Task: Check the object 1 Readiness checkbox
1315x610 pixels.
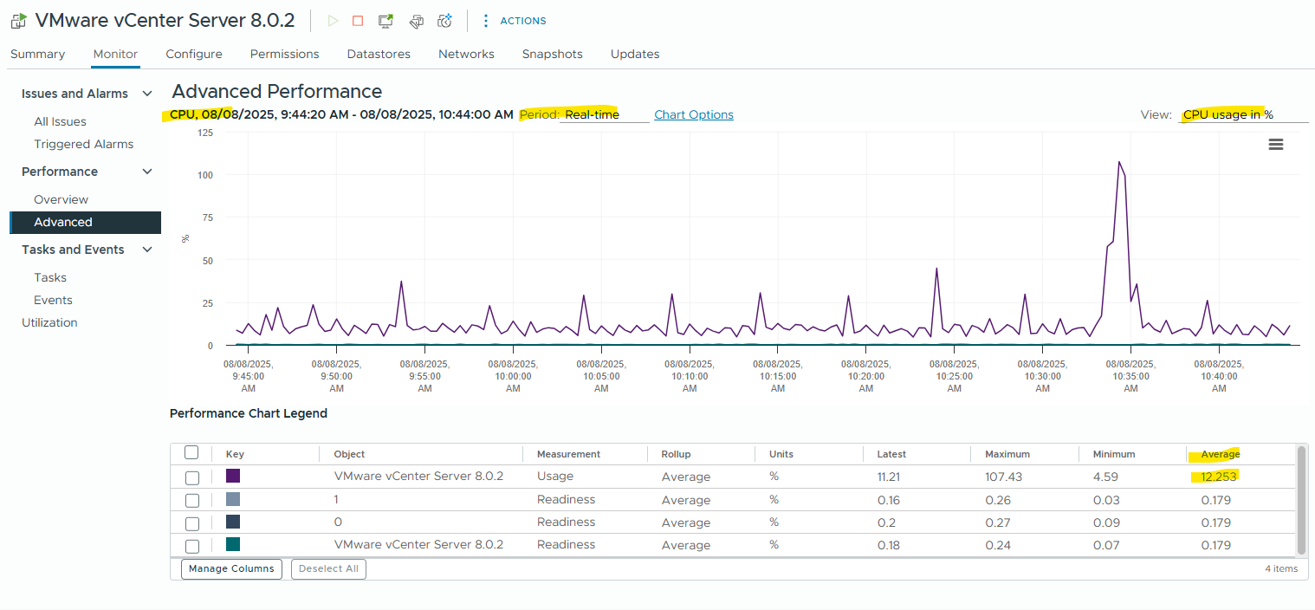Action: (192, 501)
